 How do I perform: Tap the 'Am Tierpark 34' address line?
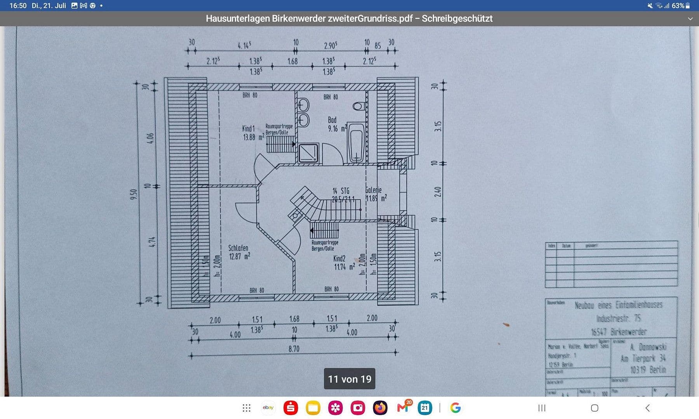click(x=643, y=358)
